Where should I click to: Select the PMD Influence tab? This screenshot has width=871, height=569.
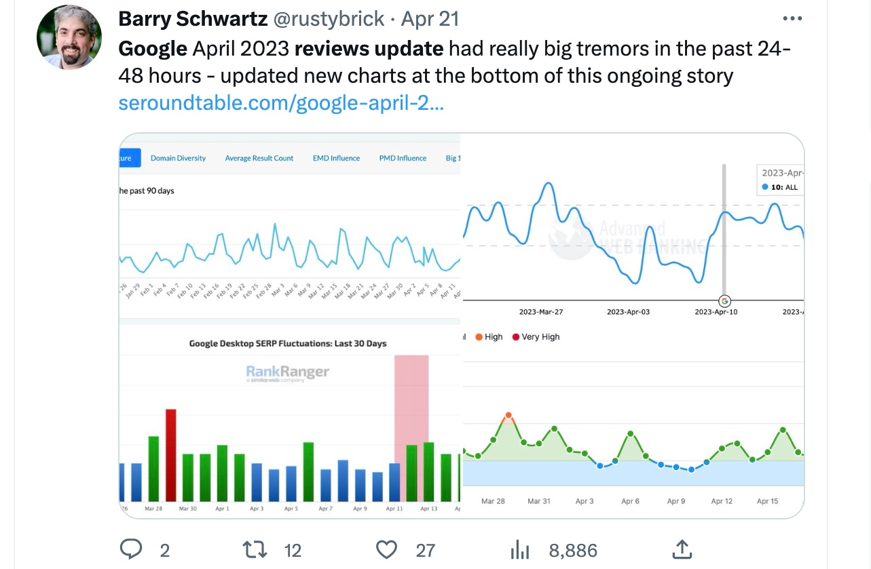pos(403,158)
